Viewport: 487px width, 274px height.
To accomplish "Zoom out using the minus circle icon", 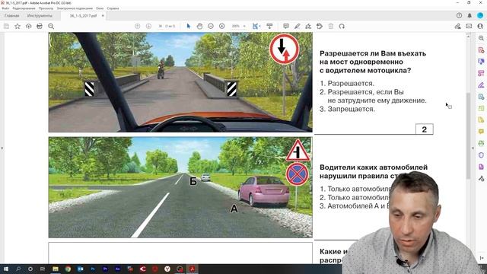I will (x=211, y=27).
